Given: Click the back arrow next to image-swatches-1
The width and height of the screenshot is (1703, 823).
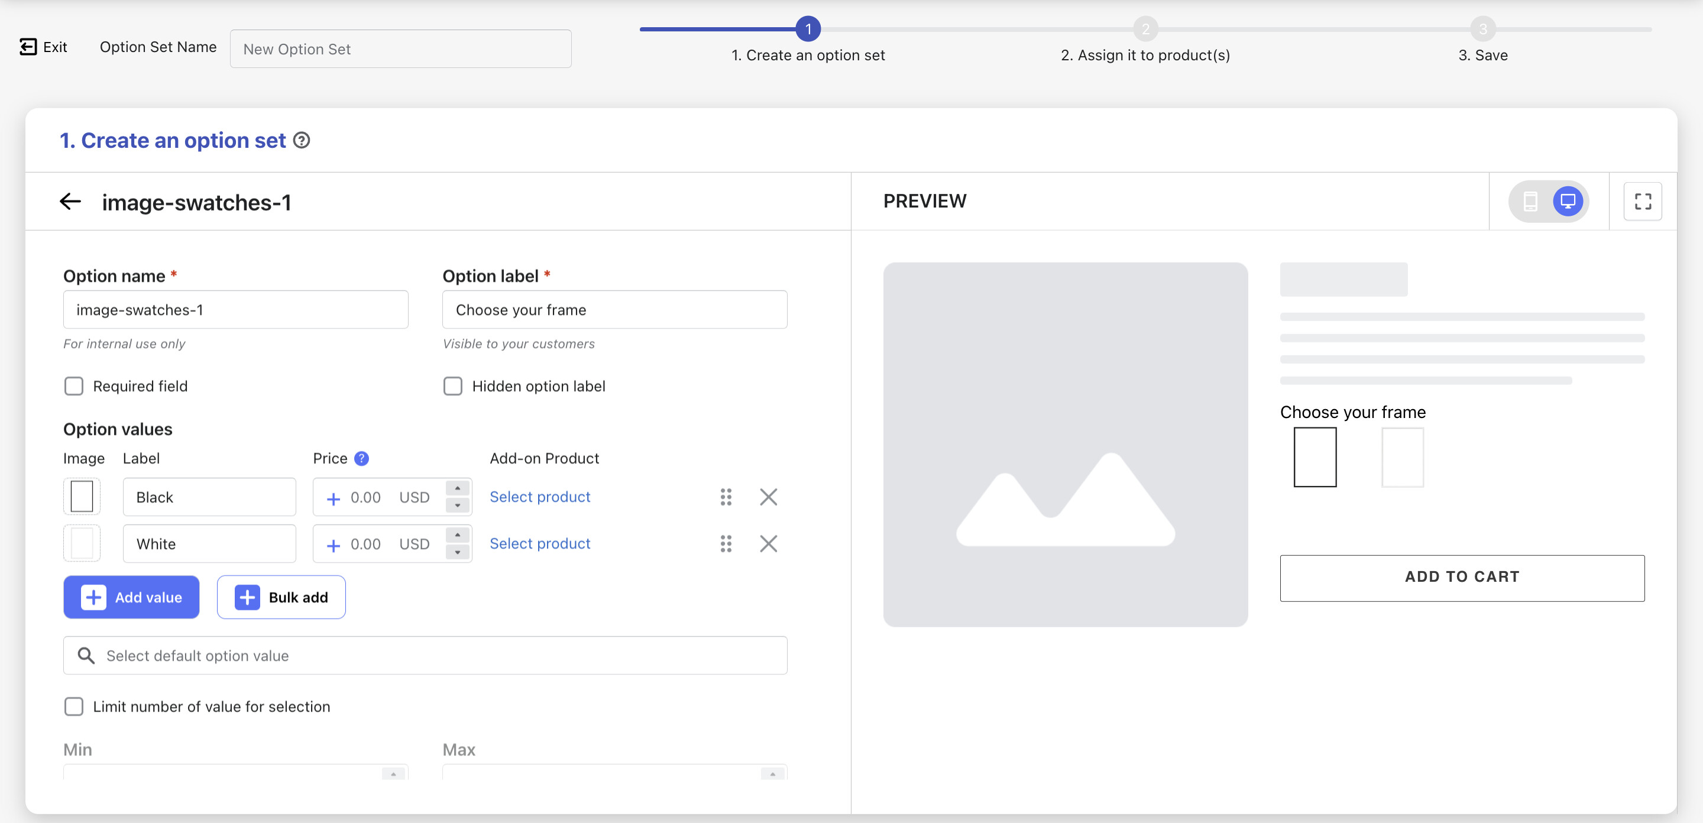Looking at the screenshot, I should pos(70,202).
